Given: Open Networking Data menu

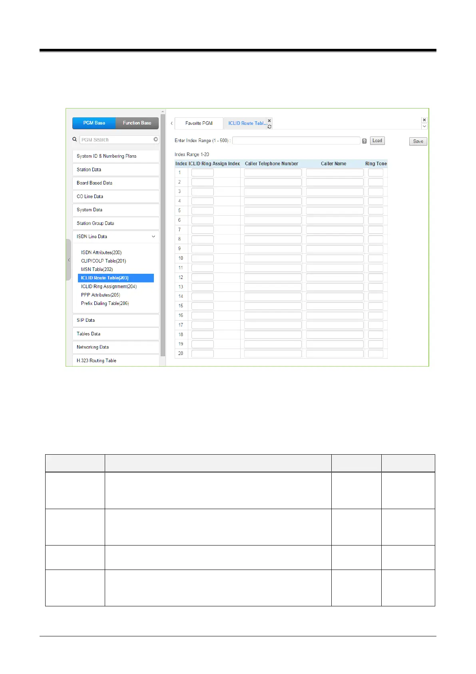Looking at the screenshot, I should (x=116, y=347).
